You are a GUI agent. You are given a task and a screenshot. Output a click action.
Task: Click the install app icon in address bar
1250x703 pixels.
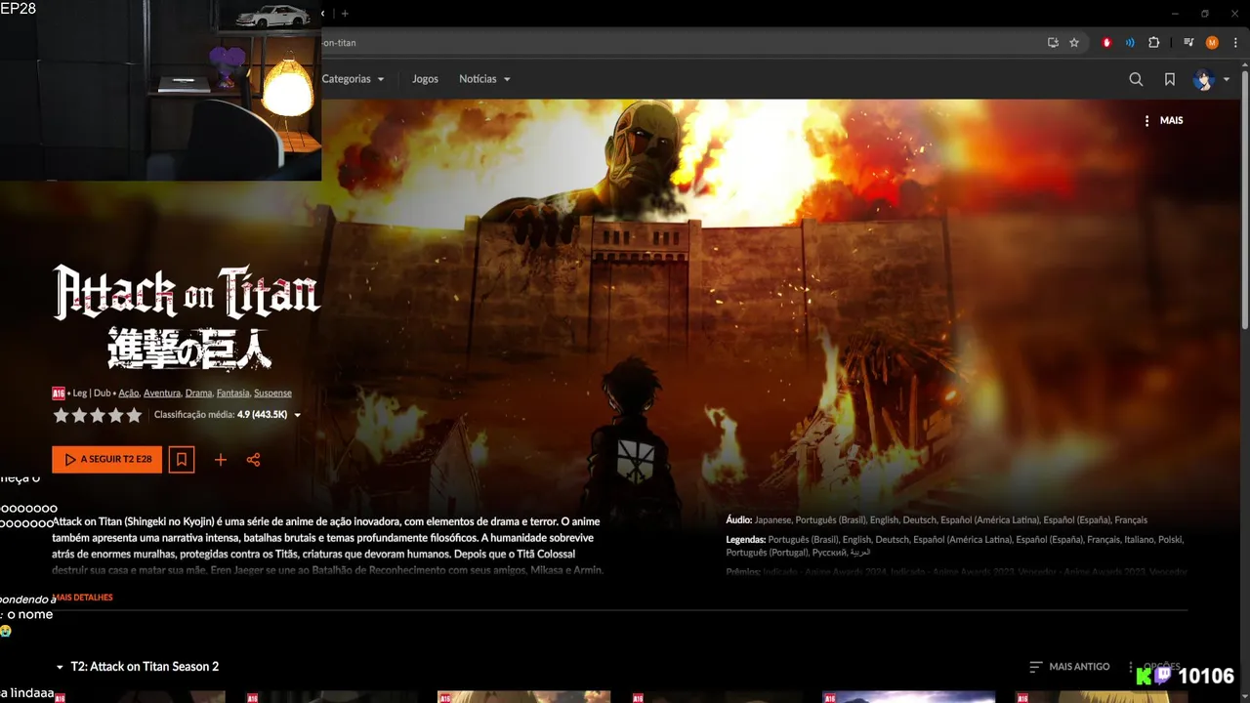click(x=1053, y=43)
